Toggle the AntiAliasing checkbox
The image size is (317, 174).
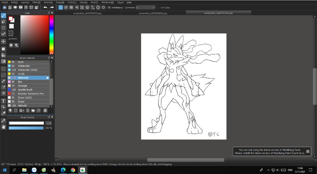tap(109, 7)
